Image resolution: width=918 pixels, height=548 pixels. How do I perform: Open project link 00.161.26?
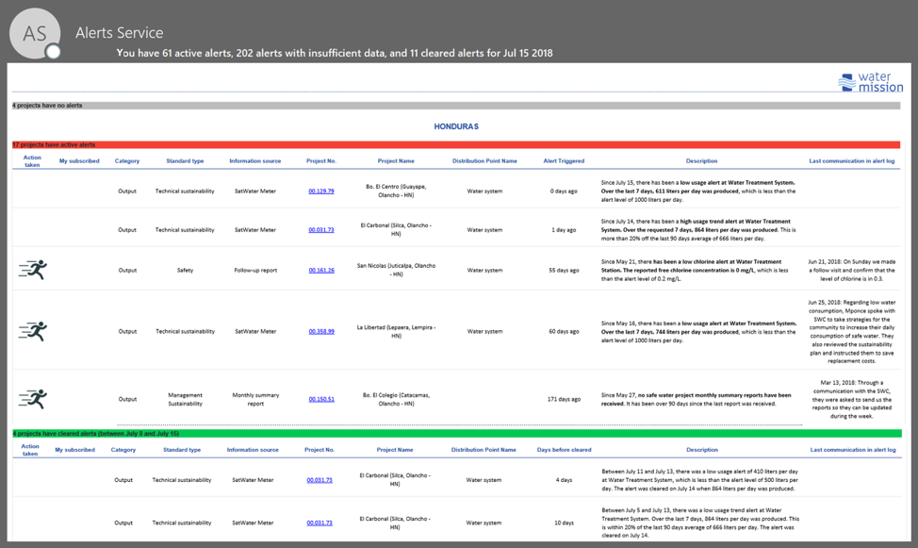pos(321,269)
